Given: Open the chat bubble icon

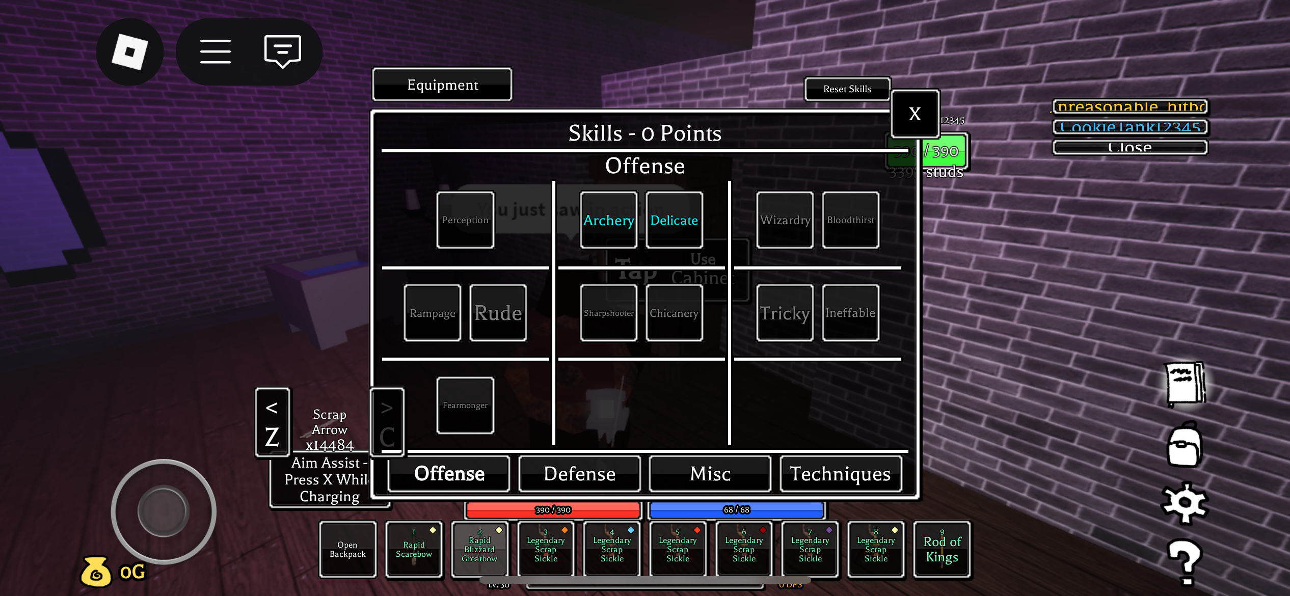Looking at the screenshot, I should [283, 51].
